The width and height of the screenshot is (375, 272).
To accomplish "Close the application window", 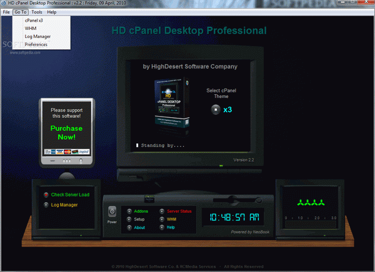I will coord(366,2).
